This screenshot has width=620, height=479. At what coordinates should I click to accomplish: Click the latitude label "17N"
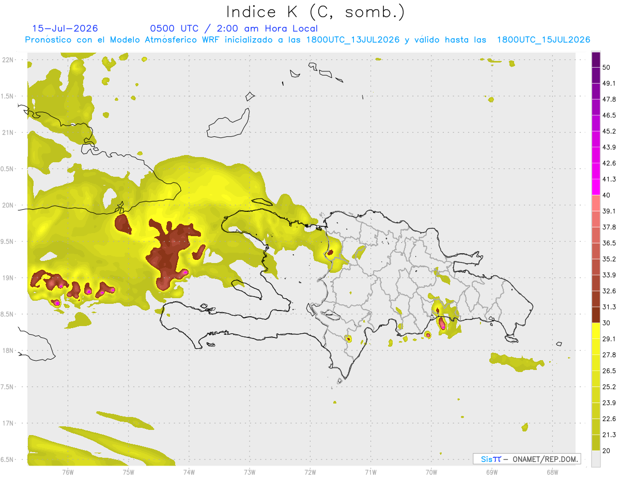click(8, 423)
